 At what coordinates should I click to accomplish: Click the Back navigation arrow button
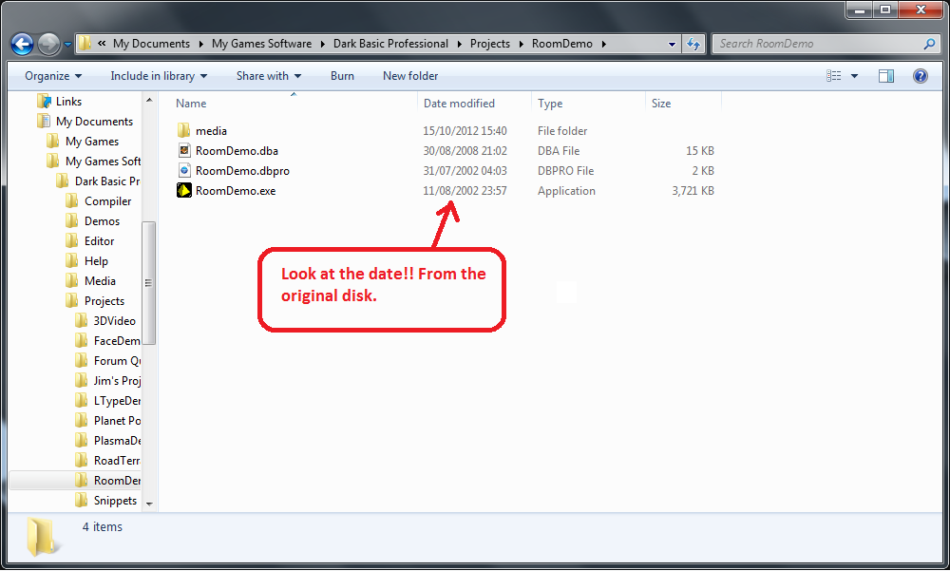(x=23, y=44)
